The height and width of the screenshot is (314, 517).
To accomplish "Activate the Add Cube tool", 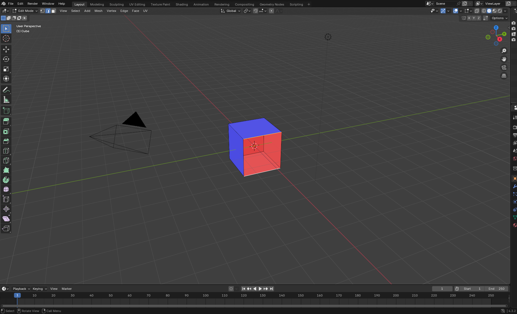I will point(6,111).
